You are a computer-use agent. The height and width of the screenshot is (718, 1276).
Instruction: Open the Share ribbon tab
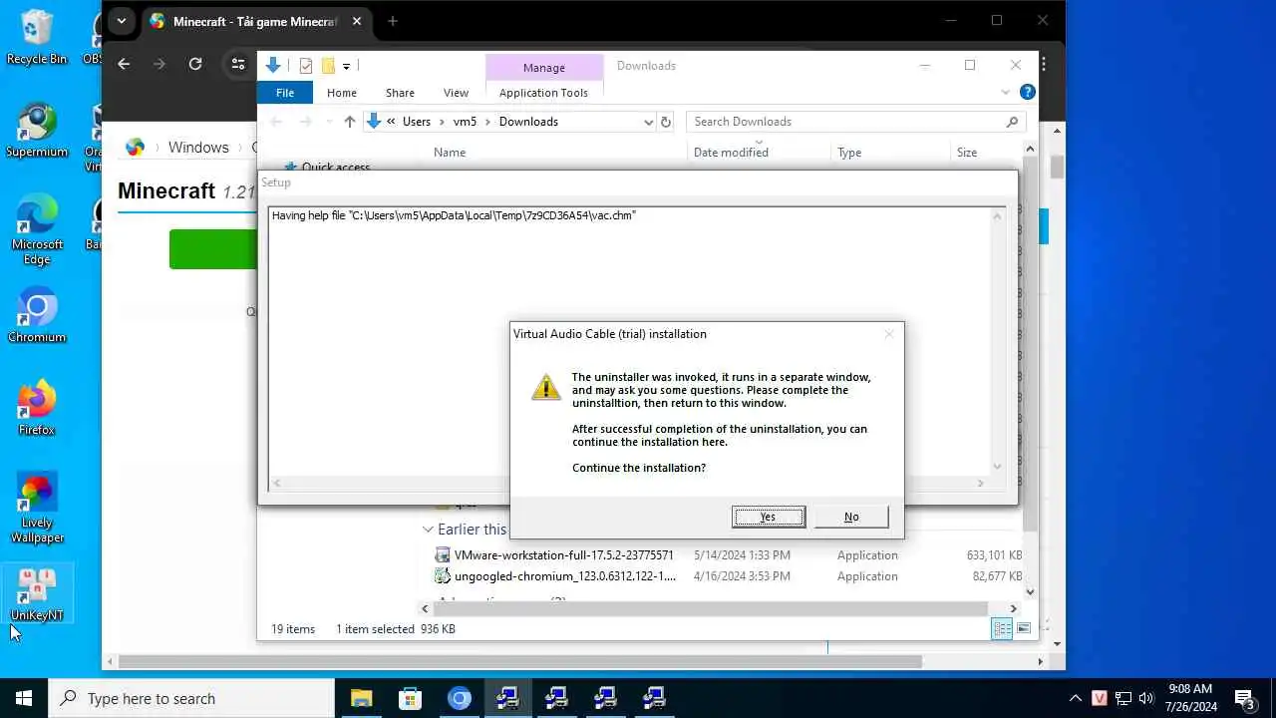400,93
